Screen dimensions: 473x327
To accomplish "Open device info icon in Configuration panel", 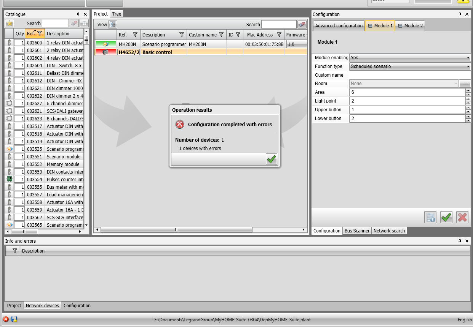I will coord(430,217).
